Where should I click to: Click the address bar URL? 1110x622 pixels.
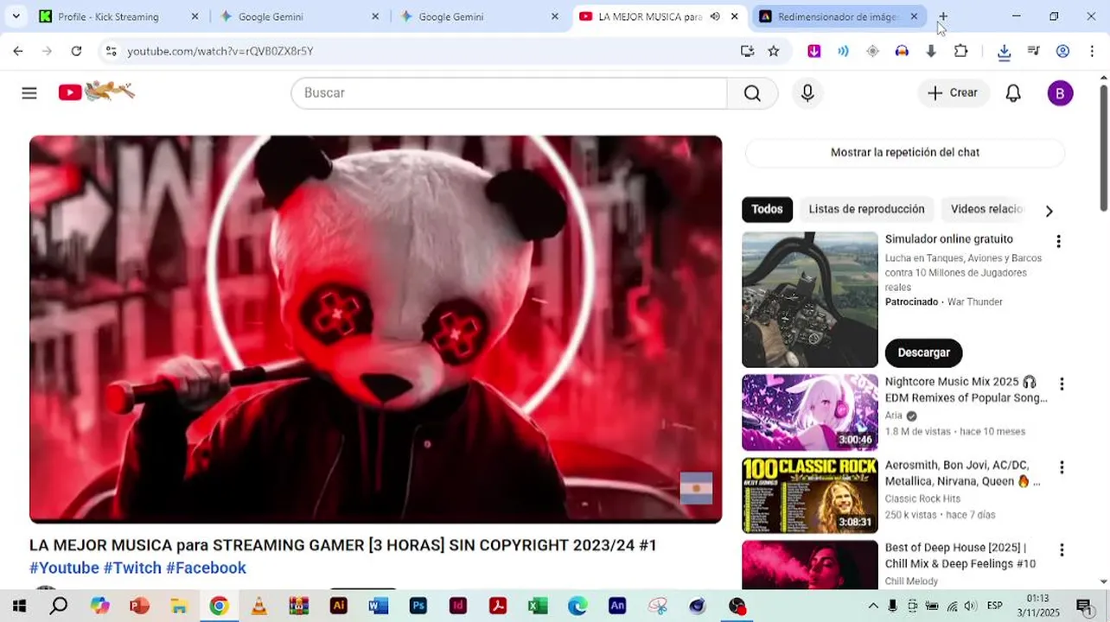[x=220, y=51]
